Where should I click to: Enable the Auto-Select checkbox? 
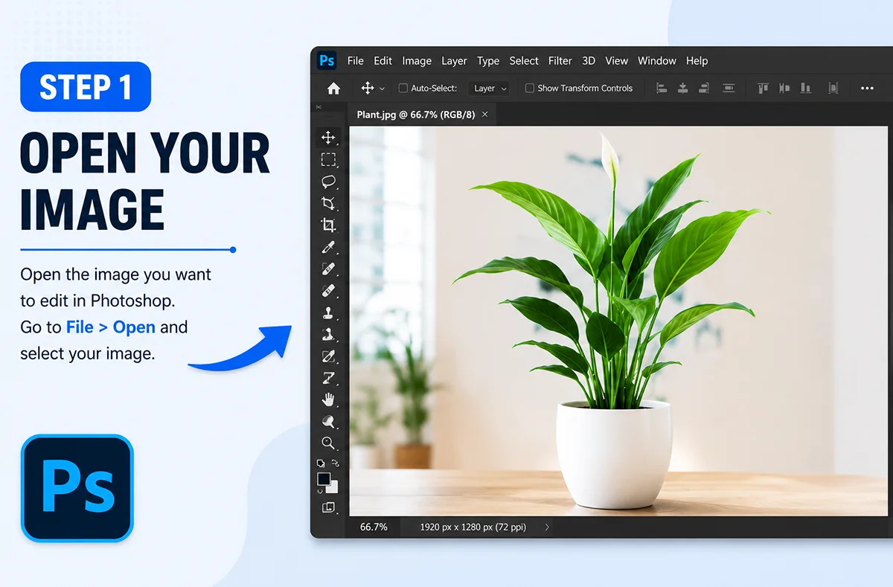coord(403,88)
